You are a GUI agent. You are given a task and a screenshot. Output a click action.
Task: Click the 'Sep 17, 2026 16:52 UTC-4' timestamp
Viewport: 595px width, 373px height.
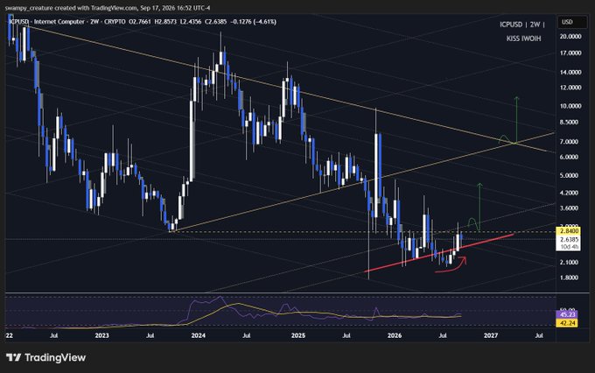click(x=174, y=8)
